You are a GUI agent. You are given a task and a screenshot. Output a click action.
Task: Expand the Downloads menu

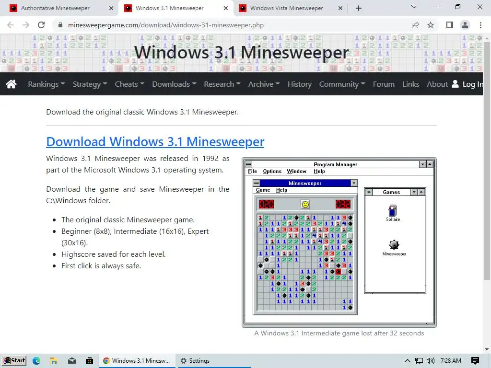[174, 84]
